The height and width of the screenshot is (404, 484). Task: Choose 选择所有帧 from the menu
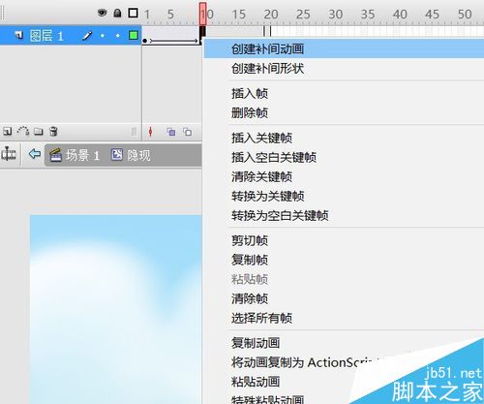[344, 318]
